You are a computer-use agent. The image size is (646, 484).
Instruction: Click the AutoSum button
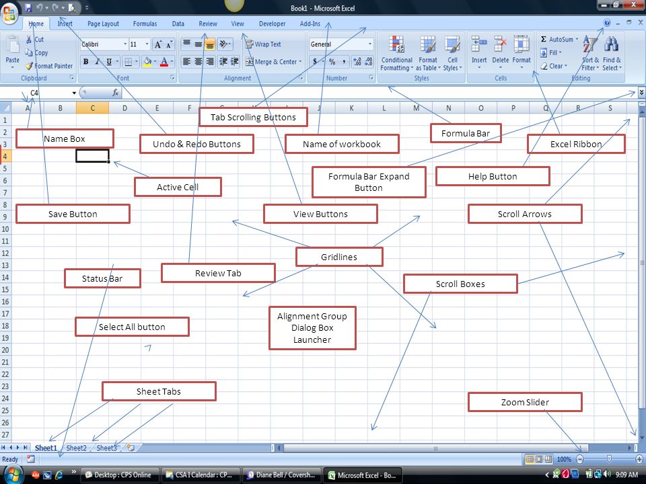(559, 40)
